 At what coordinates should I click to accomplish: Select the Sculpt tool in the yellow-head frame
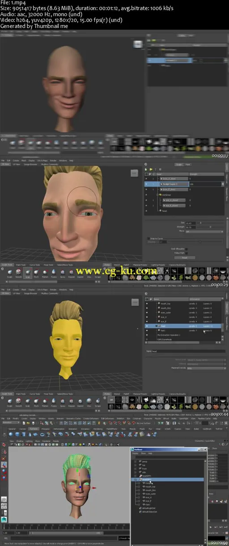tap(10, 402)
